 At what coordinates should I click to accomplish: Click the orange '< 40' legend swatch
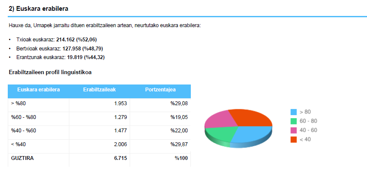294,139
